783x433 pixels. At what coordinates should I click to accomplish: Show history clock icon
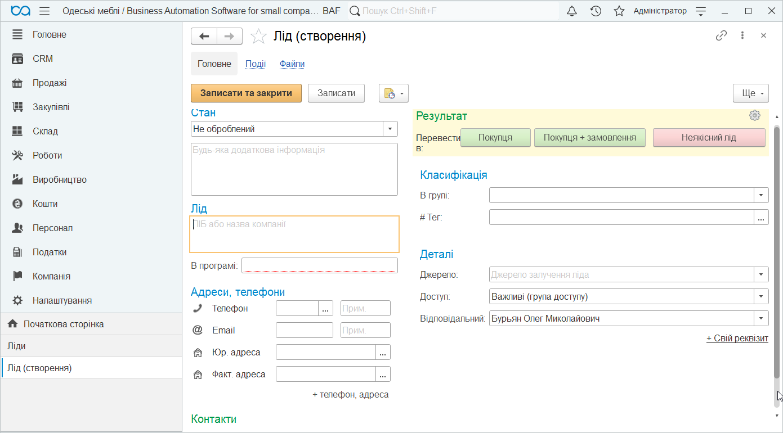596,11
